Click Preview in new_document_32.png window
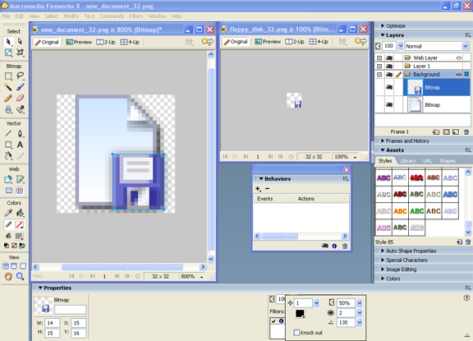This screenshot has width=473, height=341. click(x=79, y=42)
